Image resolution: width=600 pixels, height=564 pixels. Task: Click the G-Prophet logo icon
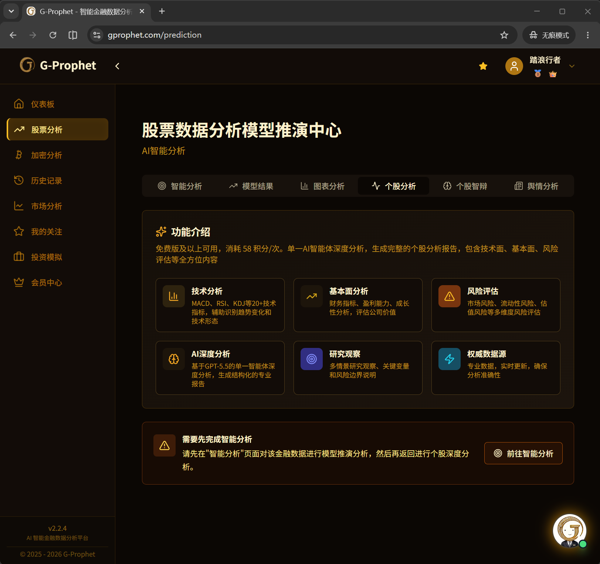(27, 65)
